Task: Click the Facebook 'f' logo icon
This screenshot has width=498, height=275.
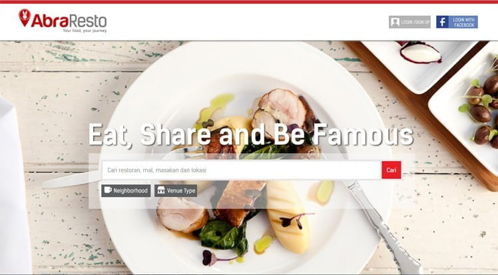Action: click(442, 22)
